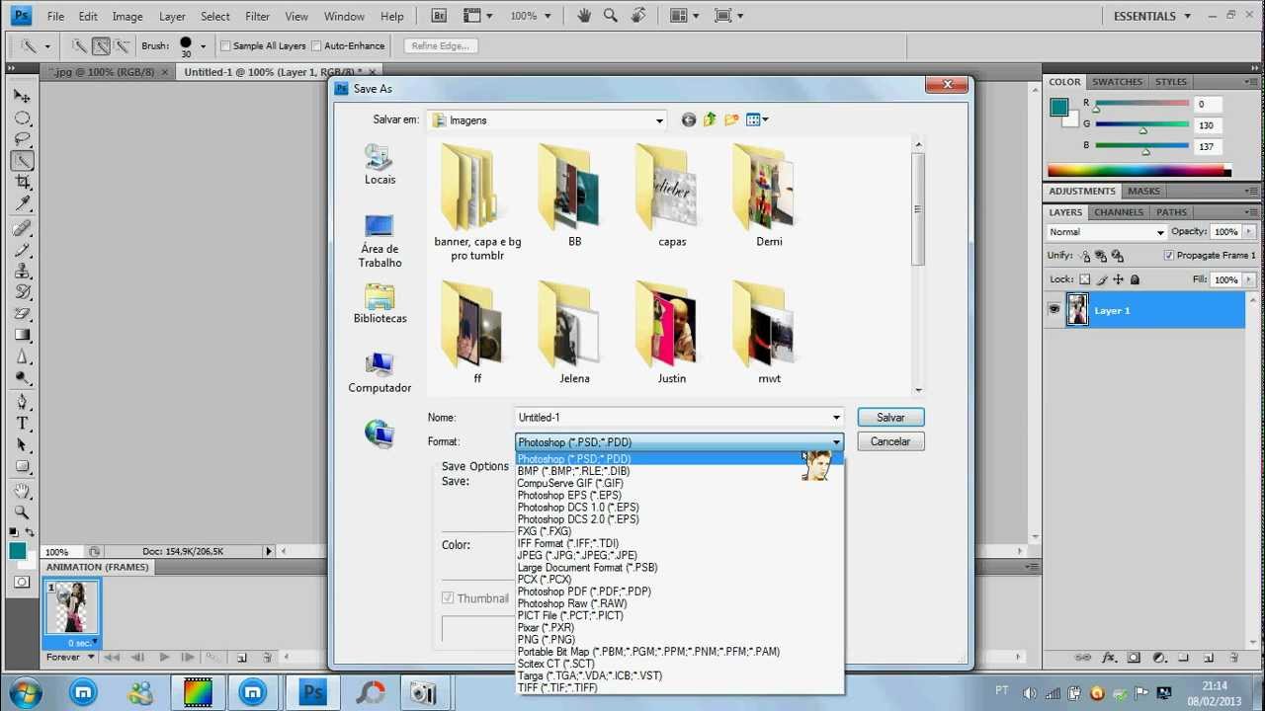
Task: Toggle Lock transparent pixels icon
Action: (x=1085, y=279)
